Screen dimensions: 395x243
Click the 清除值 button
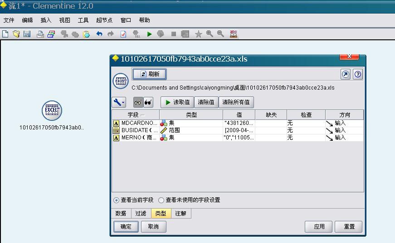click(x=206, y=102)
